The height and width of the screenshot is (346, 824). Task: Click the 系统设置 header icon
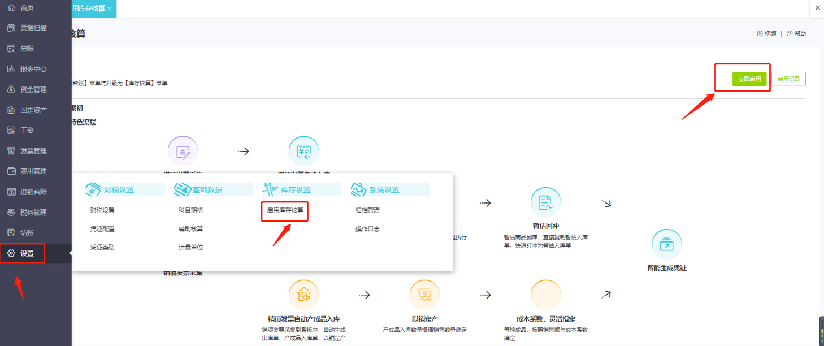coord(358,189)
